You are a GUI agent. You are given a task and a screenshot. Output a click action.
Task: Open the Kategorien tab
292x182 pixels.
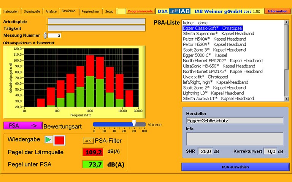click(11, 11)
